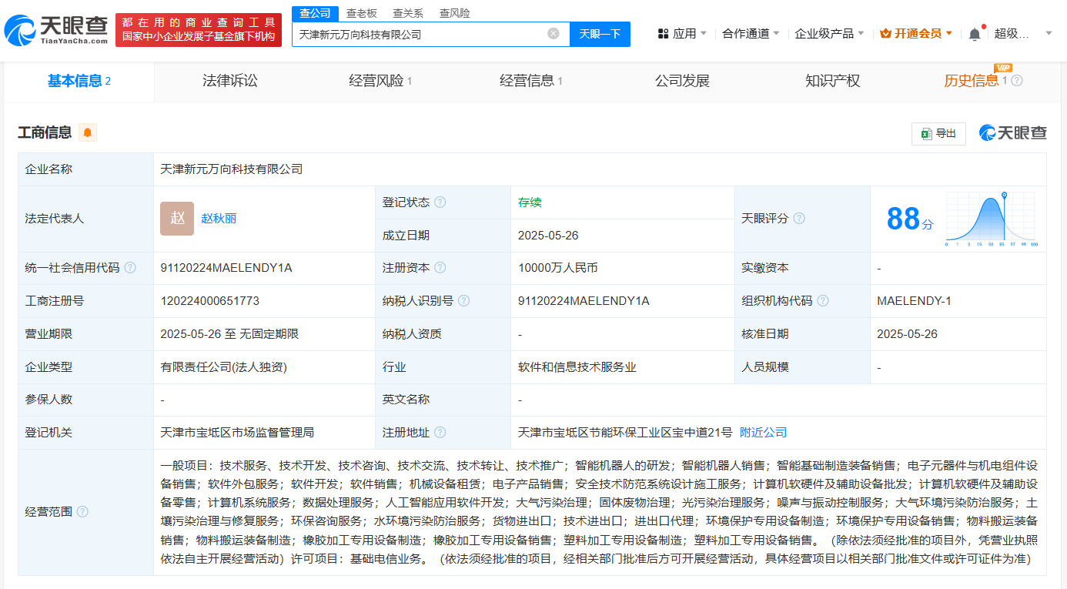Open 赵秋丽 legal representative link
Viewport: 1067px width, 589px height.
point(219,219)
